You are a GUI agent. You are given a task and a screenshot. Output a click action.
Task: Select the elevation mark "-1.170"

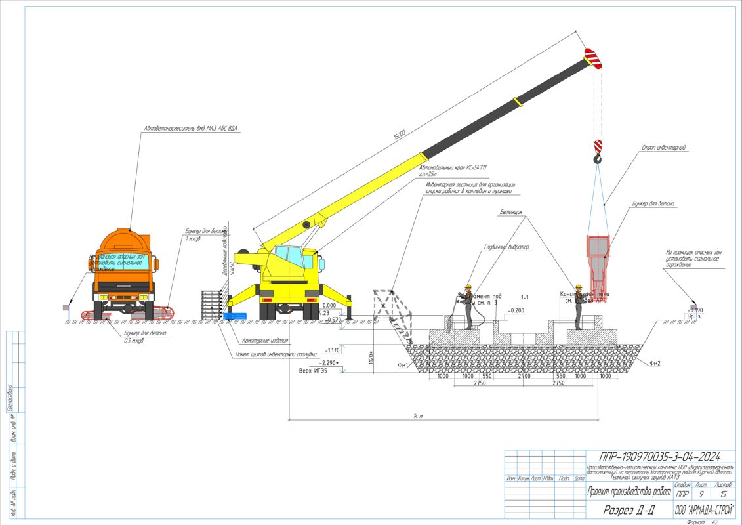pos(332,350)
